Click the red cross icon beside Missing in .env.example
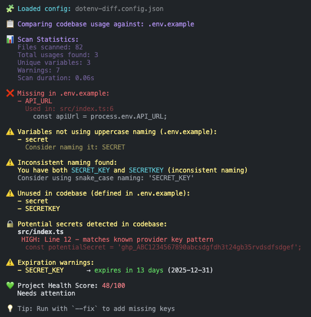The image size is (311, 317). [x=10, y=93]
